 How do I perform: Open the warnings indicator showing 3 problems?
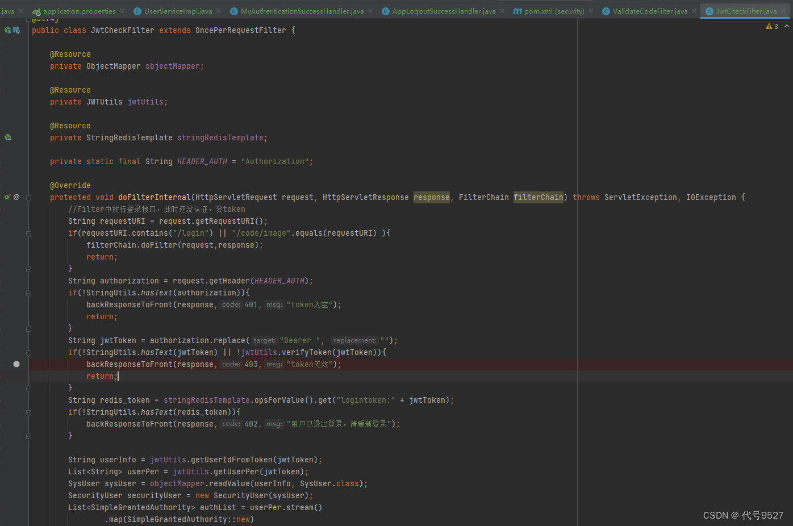click(772, 26)
